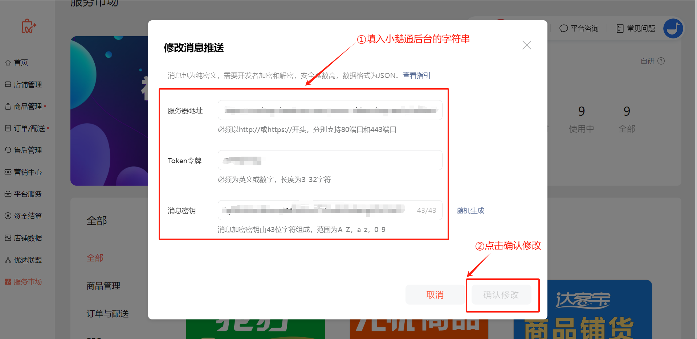Open 常见问题 in the top bar
This screenshot has width=697, height=339.
click(636, 28)
